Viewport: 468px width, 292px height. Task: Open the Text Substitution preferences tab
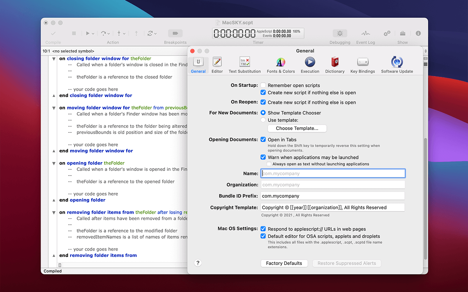pyautogui.click(x=245, y=65)
